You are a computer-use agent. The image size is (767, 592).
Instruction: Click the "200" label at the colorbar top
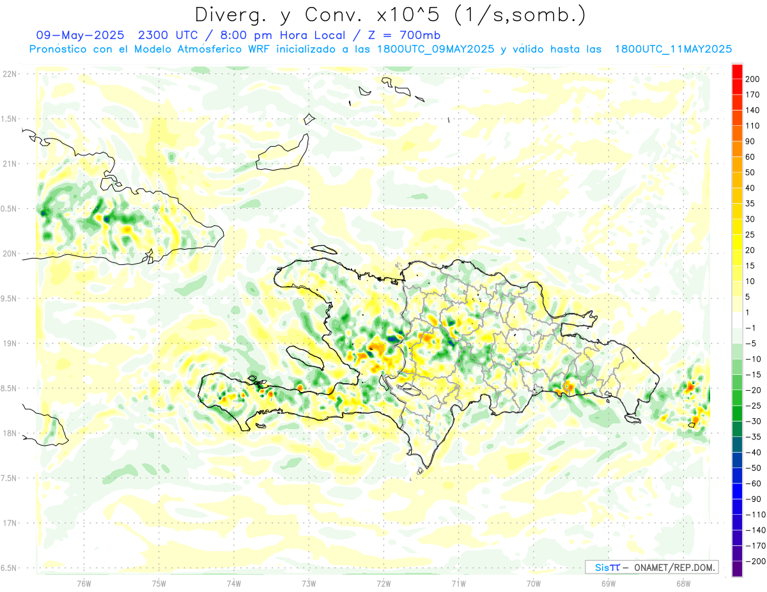754,79
